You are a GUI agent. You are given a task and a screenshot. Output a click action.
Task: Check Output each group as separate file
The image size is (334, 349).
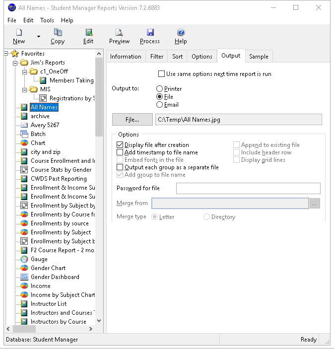120,167
